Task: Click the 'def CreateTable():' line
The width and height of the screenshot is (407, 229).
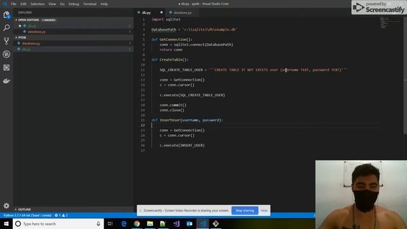Action: [170, 60]
